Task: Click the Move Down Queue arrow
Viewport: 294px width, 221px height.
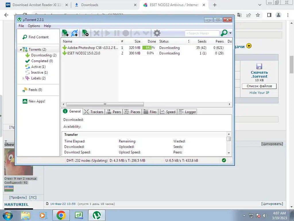Action: click(146, 33)
